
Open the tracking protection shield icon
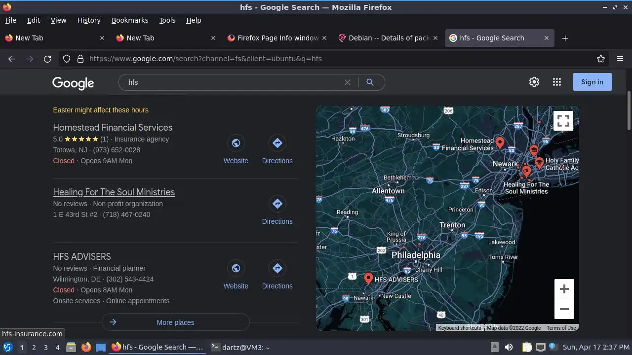67,59
